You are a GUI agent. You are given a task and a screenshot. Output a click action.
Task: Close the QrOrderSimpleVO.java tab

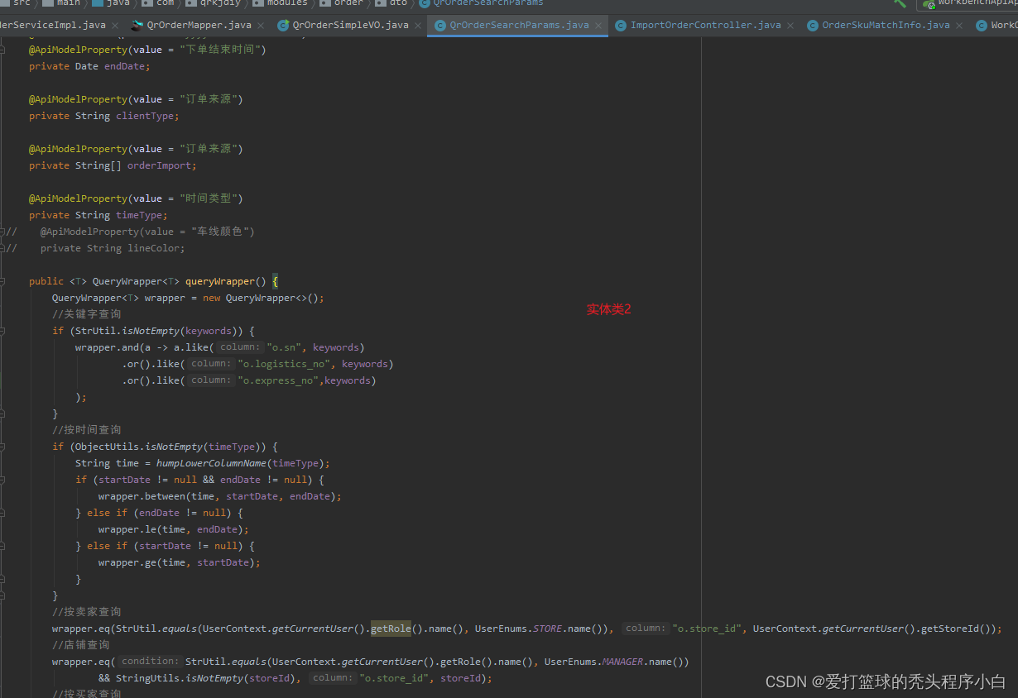click(x=418, y=26)
